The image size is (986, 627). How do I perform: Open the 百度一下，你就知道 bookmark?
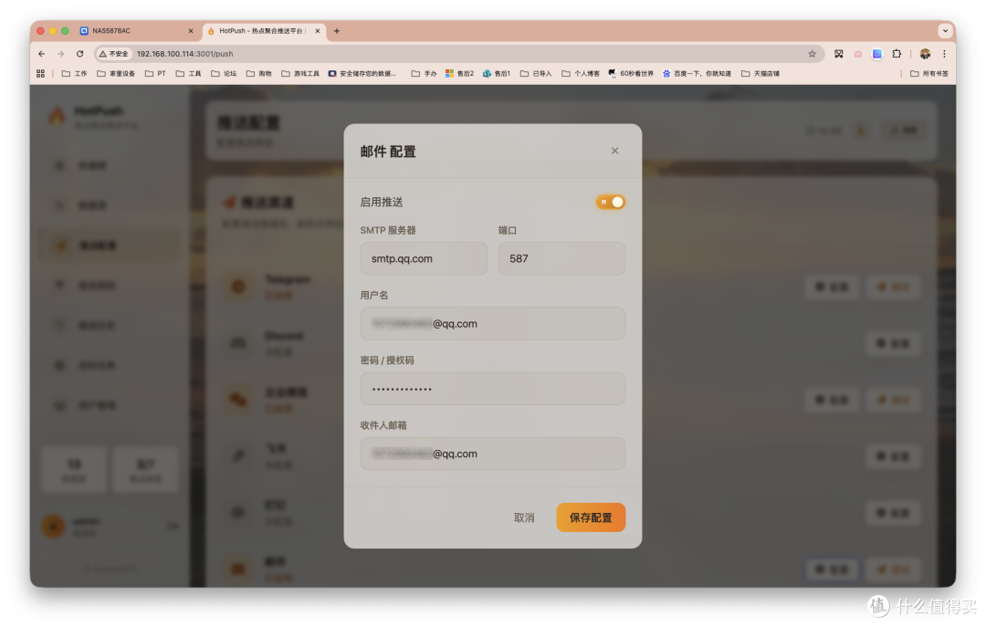pos(697,74)
